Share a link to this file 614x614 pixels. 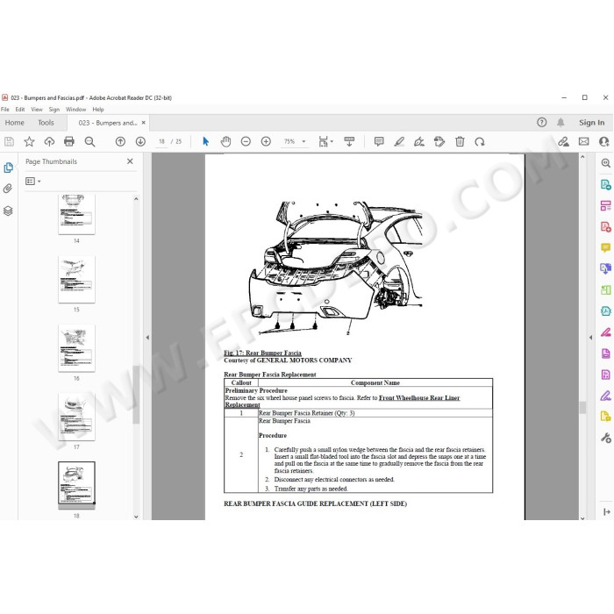coord(563,142)
